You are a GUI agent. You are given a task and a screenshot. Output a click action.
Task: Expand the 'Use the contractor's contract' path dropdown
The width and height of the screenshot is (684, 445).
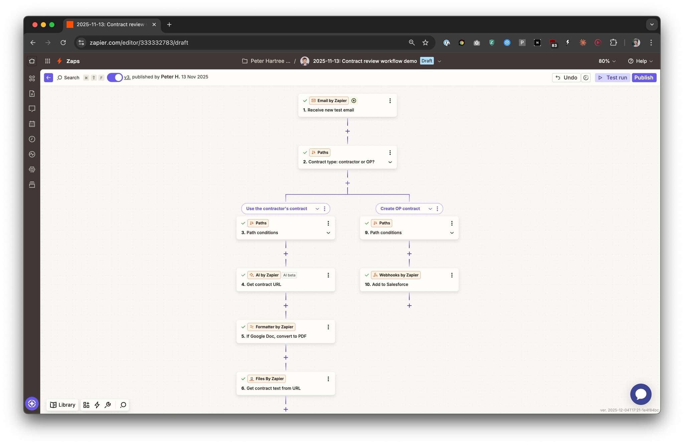[317, 208]
